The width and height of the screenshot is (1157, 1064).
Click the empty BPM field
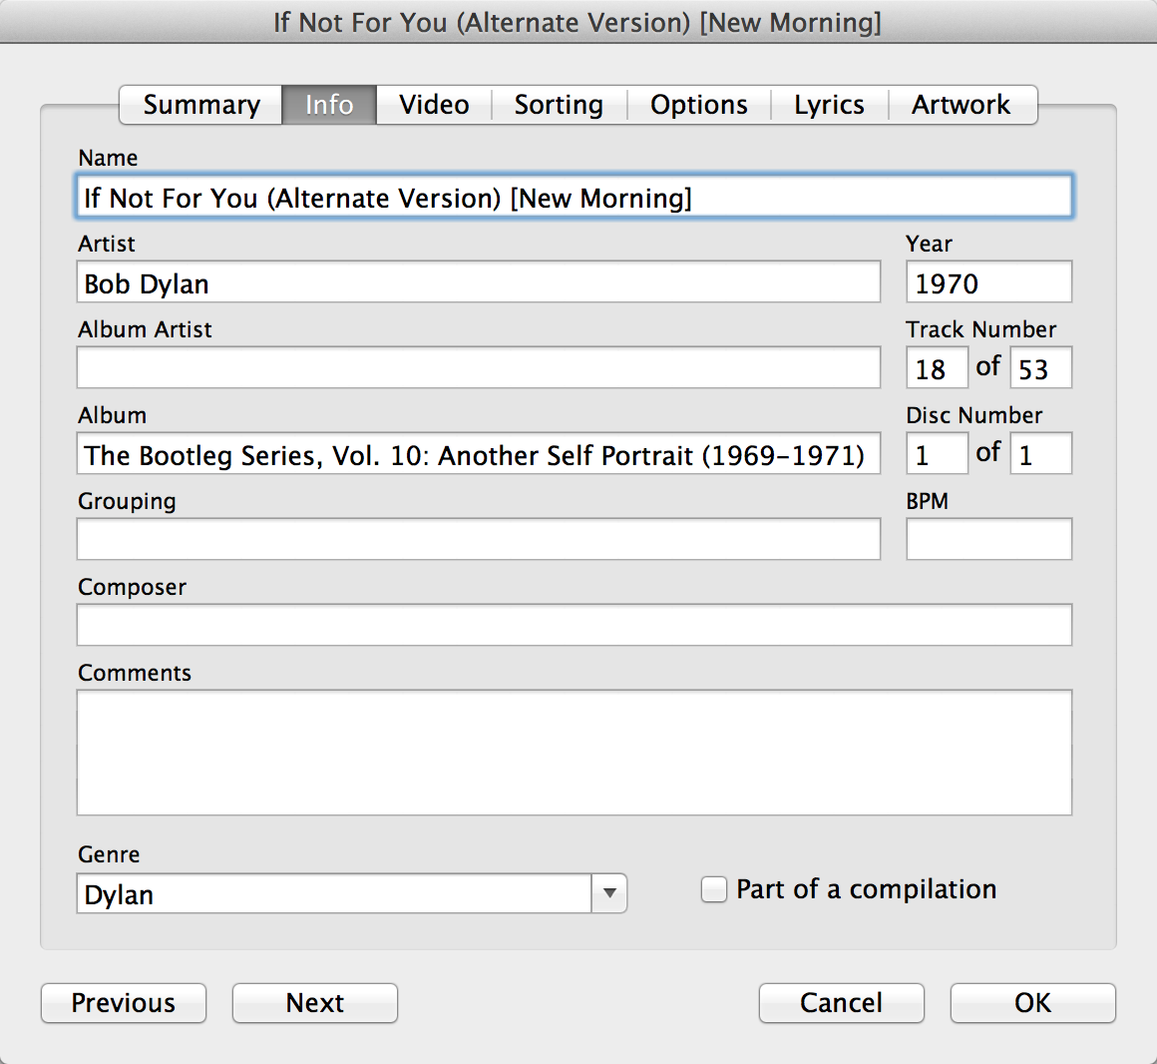pyautogui.click(x=988, y=539)
